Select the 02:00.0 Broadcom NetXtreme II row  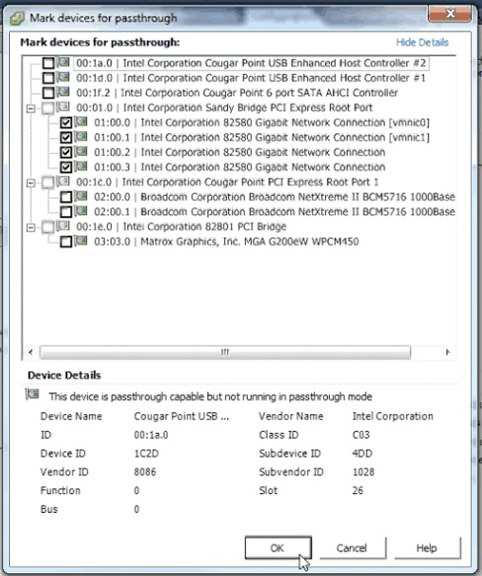(x=275, y=197)
